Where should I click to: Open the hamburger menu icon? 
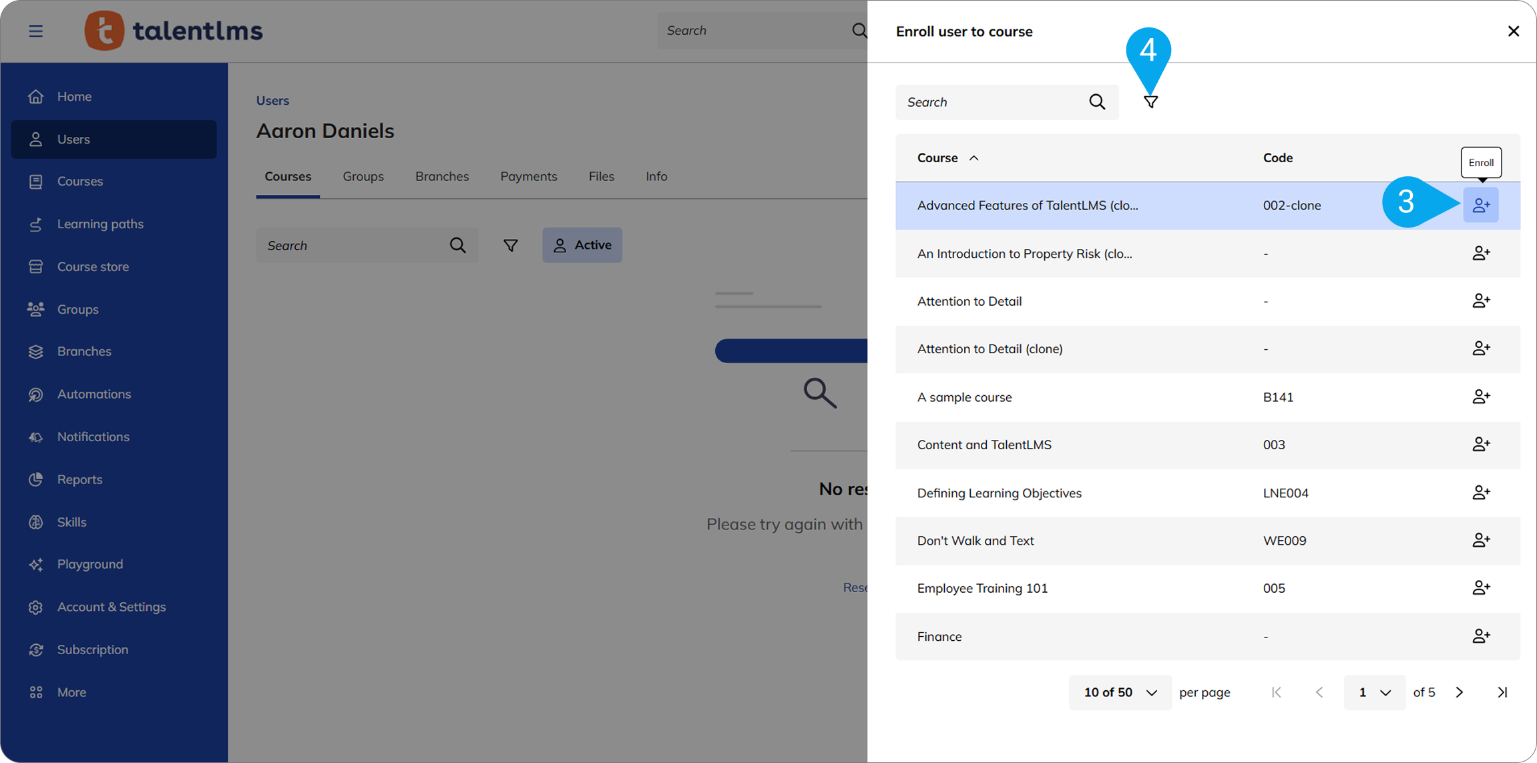click(35, 31)
